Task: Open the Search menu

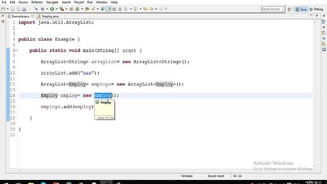Action: pyautogui.click(x=66, y=2)
